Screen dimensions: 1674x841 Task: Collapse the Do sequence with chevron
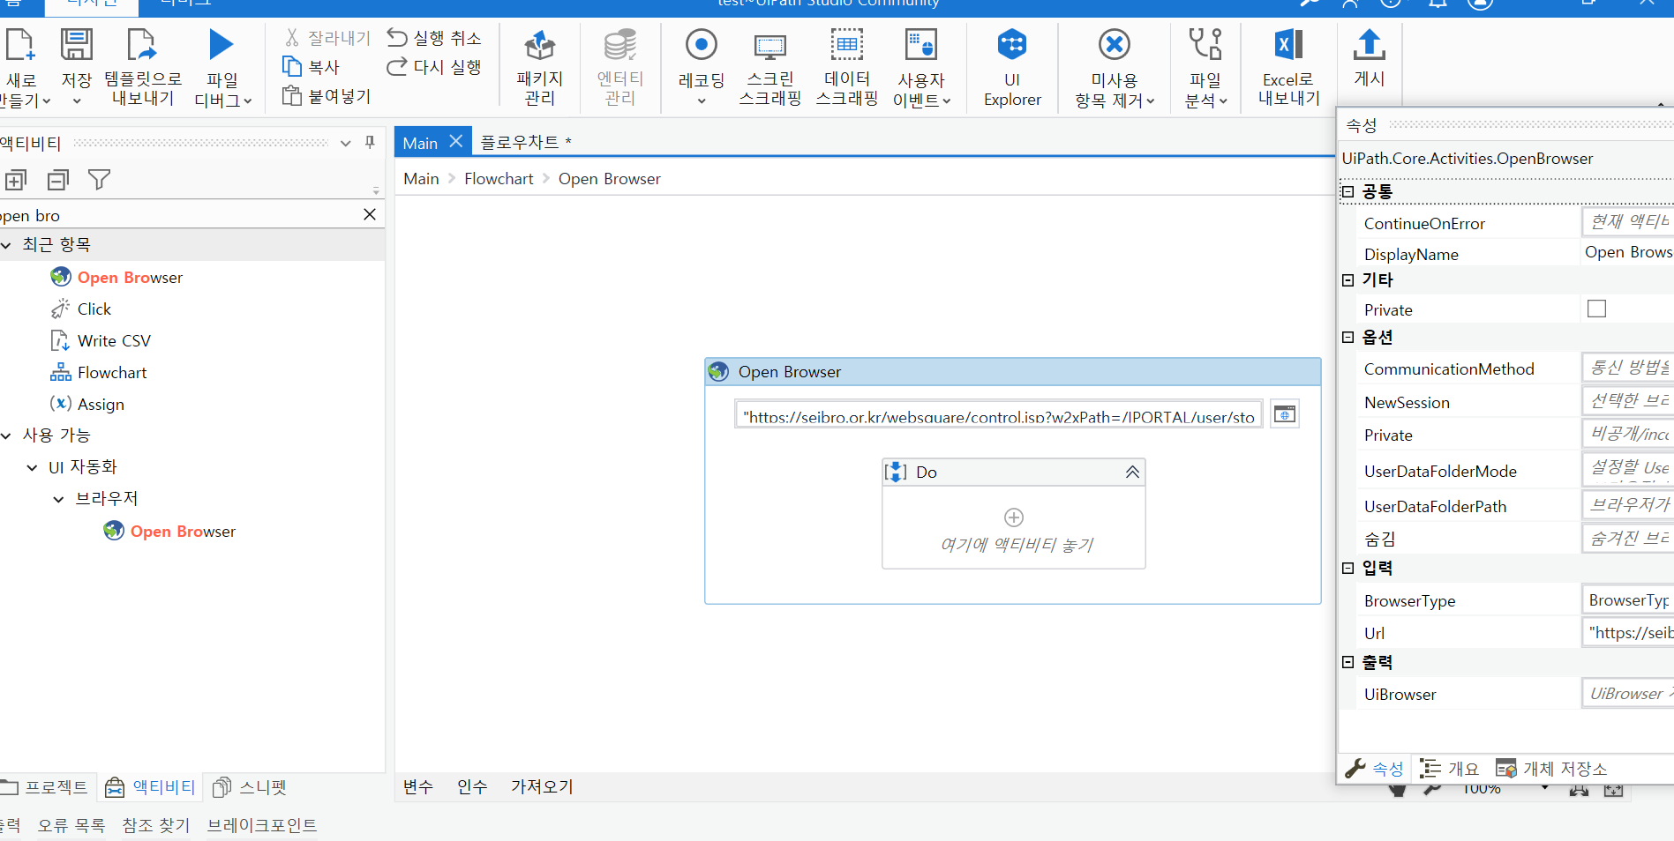pyautogui.click(x=1132, y=473)
